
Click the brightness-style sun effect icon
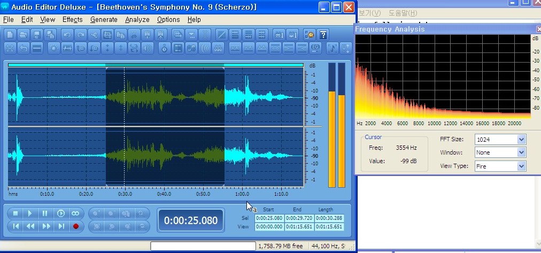coord(53,48)
